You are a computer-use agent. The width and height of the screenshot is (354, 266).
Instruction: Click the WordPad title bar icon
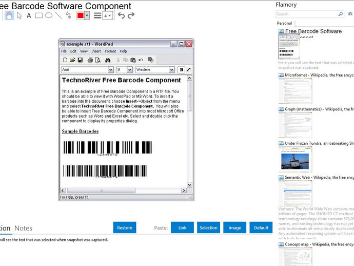[63, 44]
